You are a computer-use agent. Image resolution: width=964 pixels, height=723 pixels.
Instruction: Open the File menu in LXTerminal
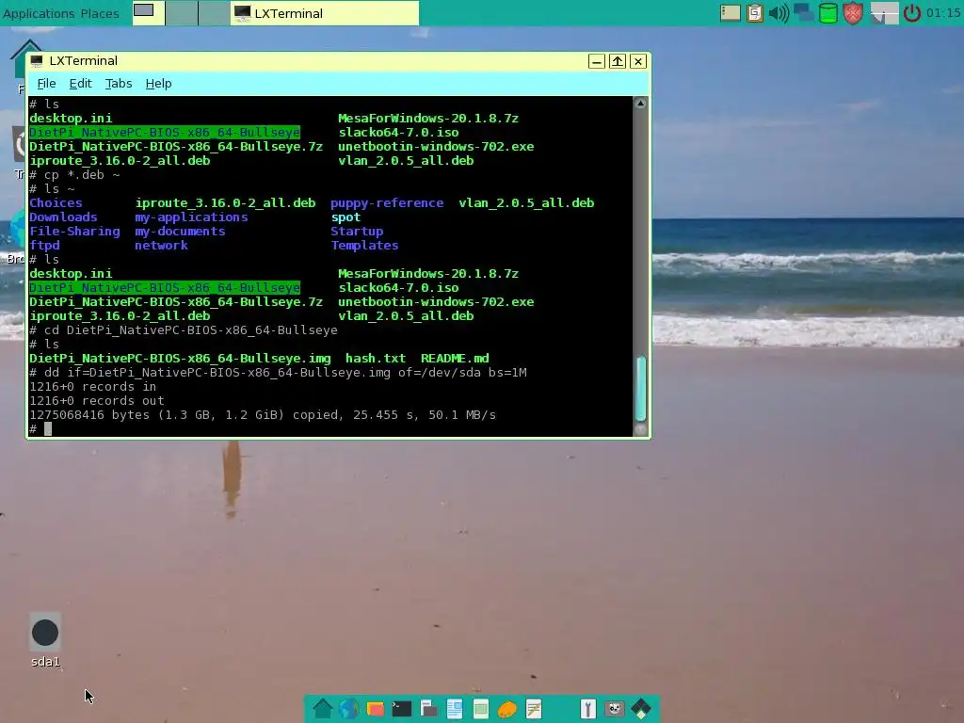click(x=46, y=84)
